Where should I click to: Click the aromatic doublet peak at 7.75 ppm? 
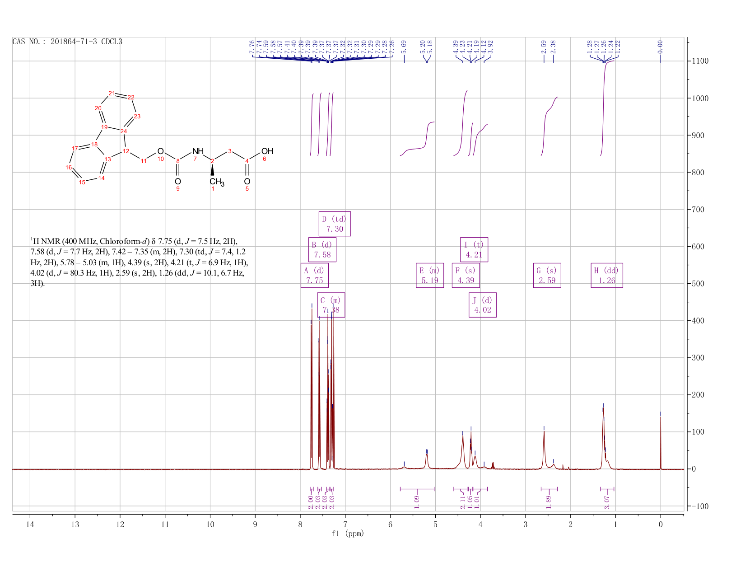click(312, 389)
